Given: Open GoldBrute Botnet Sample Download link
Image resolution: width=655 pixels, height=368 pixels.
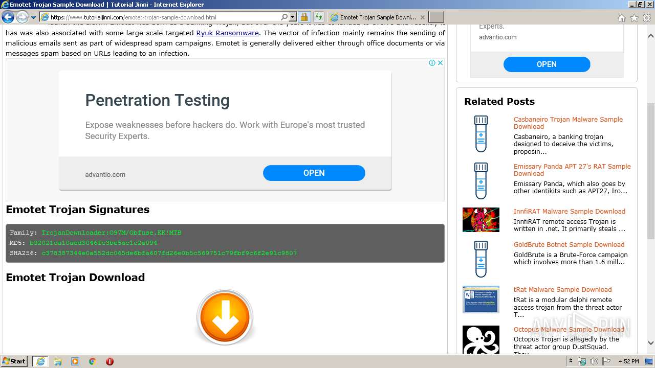Looking at the screenshot, I should coord(569,244).
